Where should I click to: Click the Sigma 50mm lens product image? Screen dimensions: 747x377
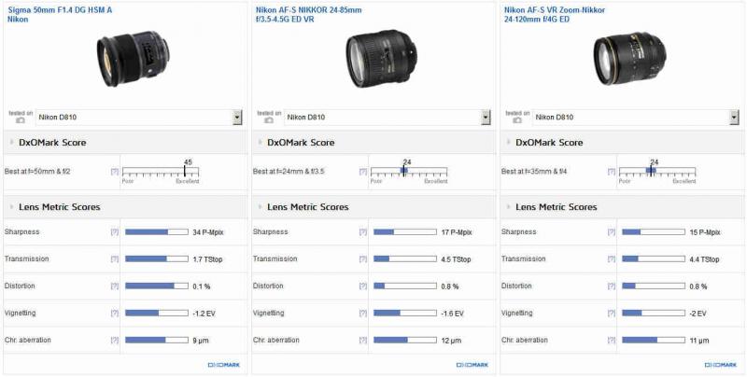pyautogui.click(x=133, y=59)
